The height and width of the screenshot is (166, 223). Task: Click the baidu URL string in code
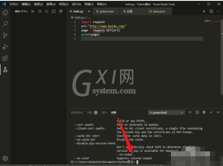(107, 26)
